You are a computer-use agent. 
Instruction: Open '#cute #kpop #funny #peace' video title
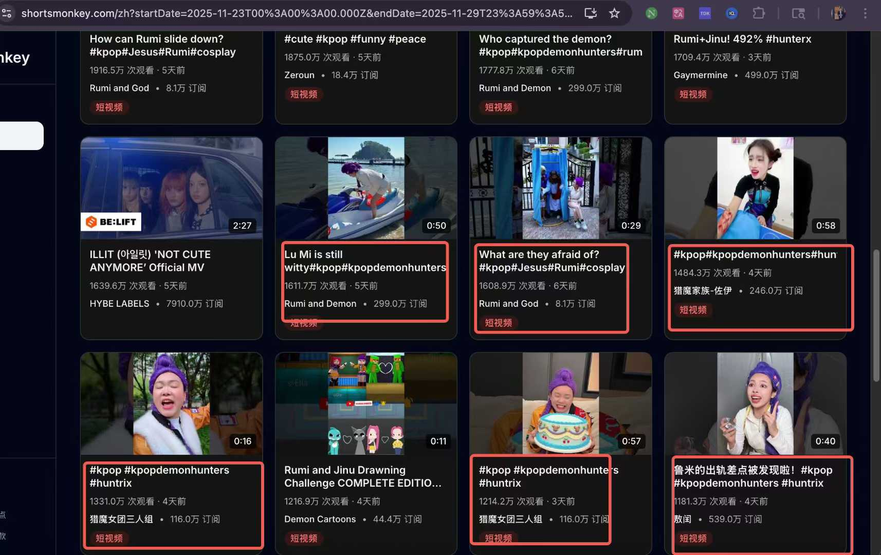click(355, 39)
